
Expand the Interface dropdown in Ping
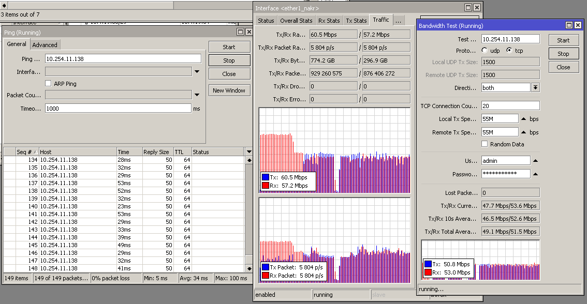(197, 72)
